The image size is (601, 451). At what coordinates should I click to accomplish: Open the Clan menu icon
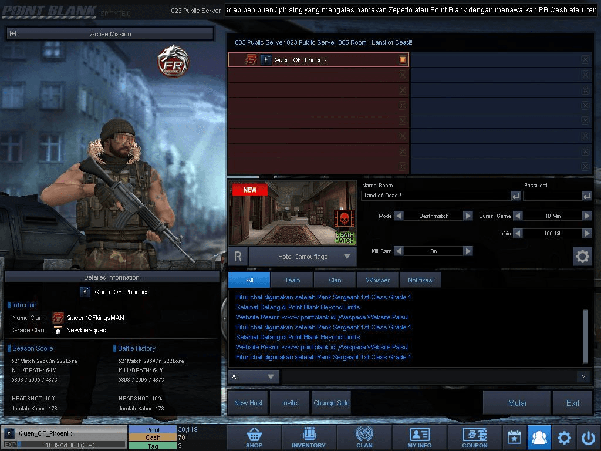[364, 437]
